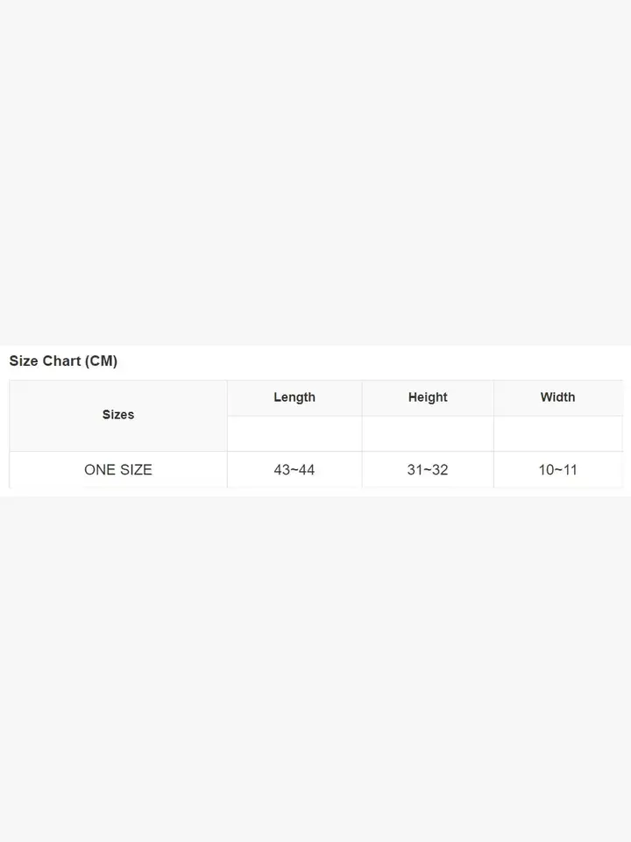Click white gap between heading and table
Viewport: 631px width, 842px height.
coord(315,375)
